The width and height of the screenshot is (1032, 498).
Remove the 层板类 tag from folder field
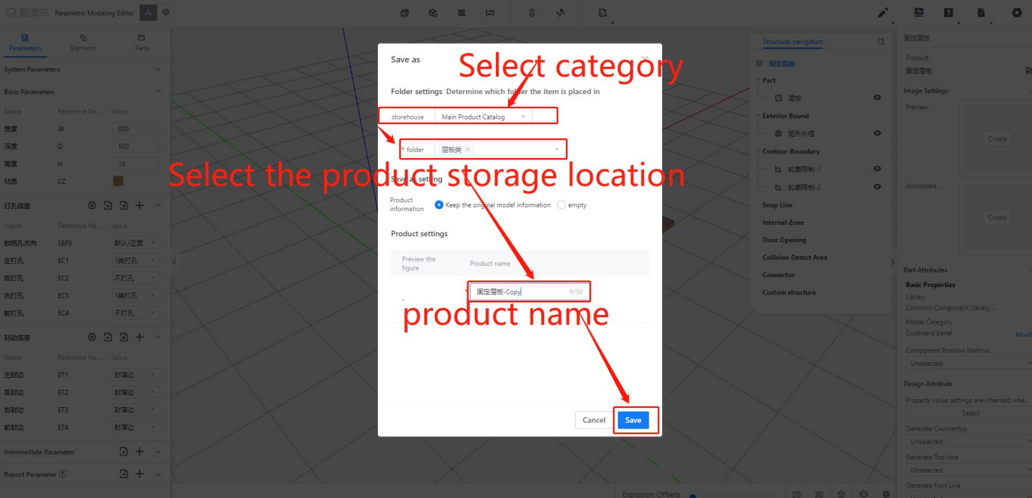(x=467, y=150)
